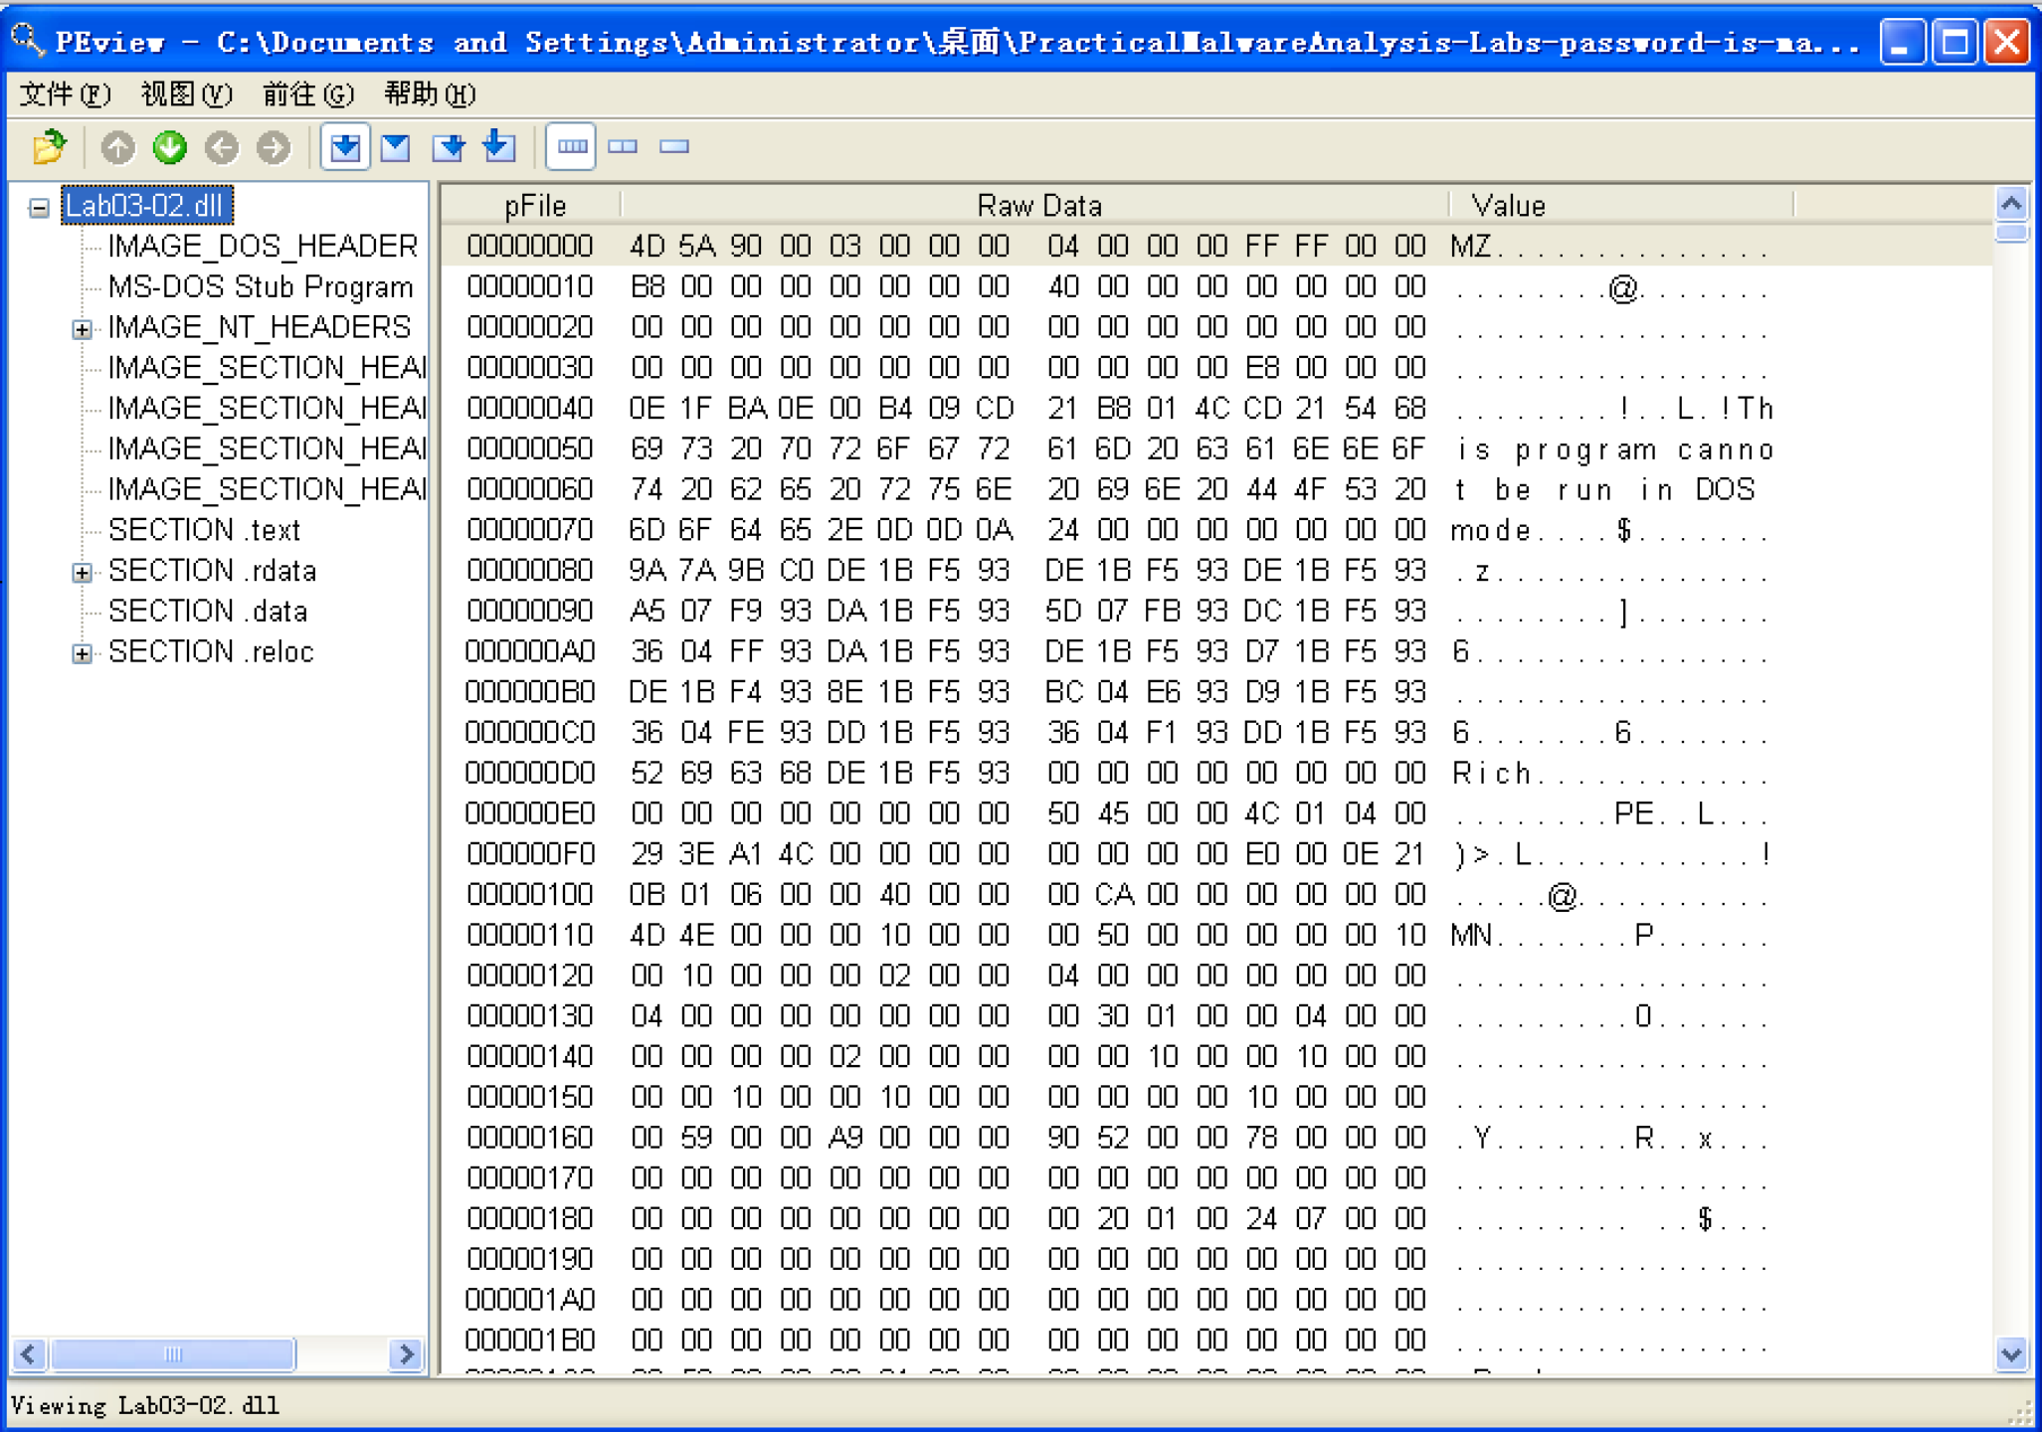Click offset 00000040 row

(x=1217, y=408)
